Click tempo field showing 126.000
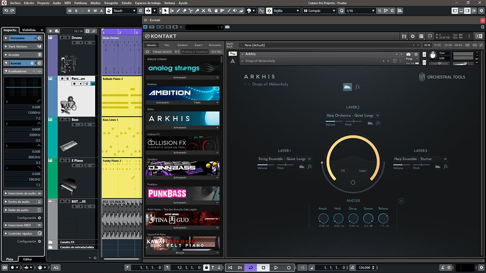 point(364,268)
